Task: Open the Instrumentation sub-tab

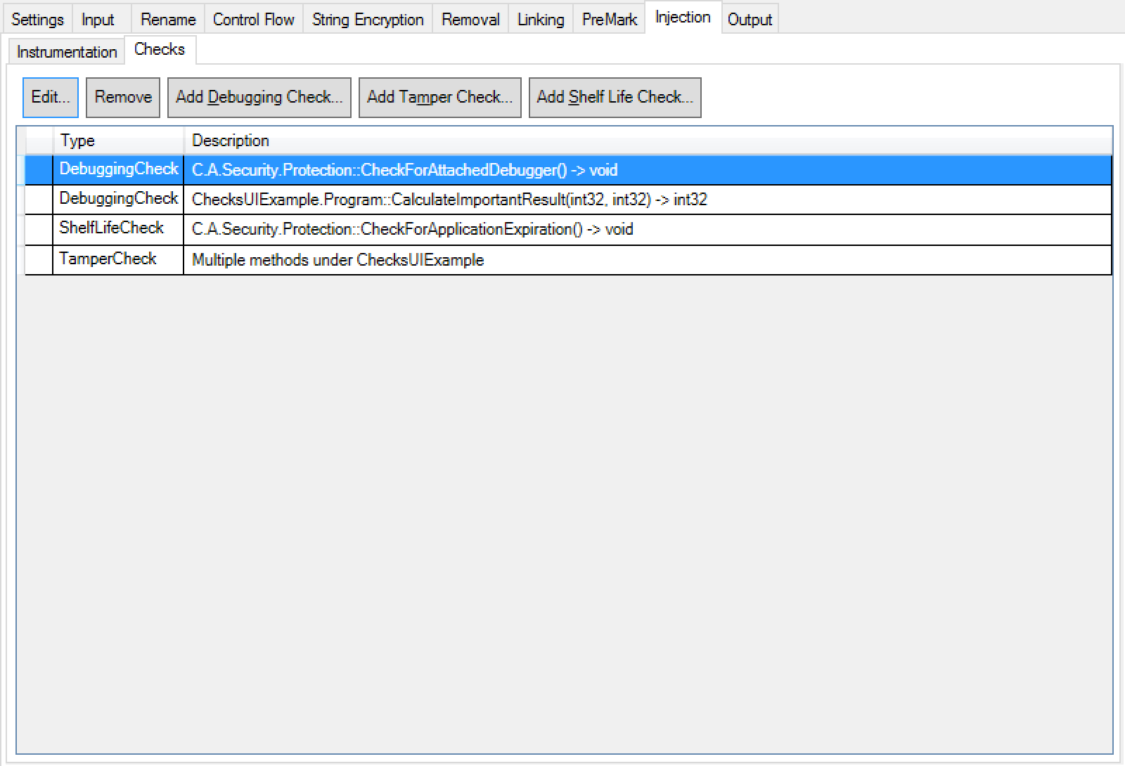Action: coord(65,51)
